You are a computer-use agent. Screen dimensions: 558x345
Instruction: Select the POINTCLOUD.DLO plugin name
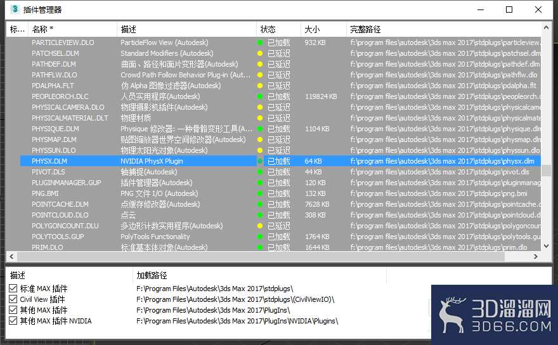60,215
